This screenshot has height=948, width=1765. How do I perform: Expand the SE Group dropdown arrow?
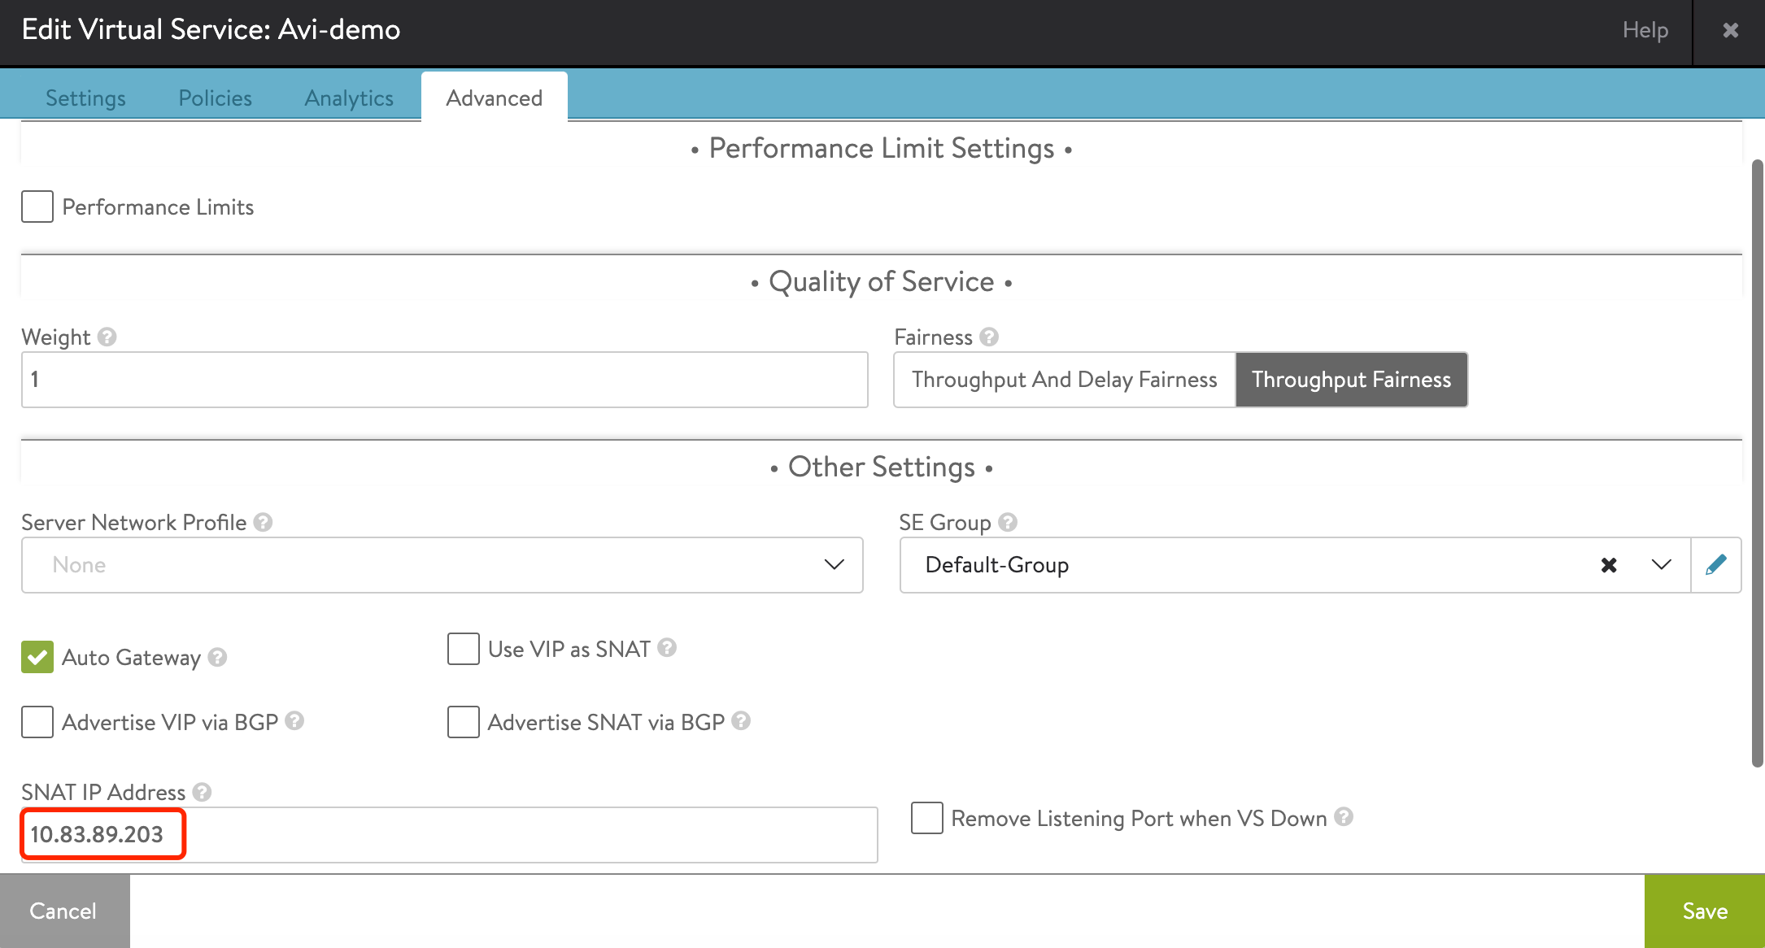1662,564
